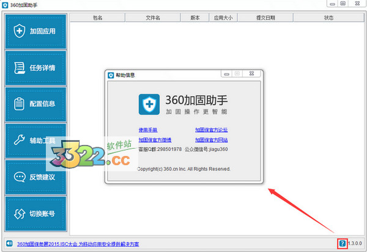Click the blue question-mark help icon
This screenshot has width=367, height=252.
coord(342,243)
